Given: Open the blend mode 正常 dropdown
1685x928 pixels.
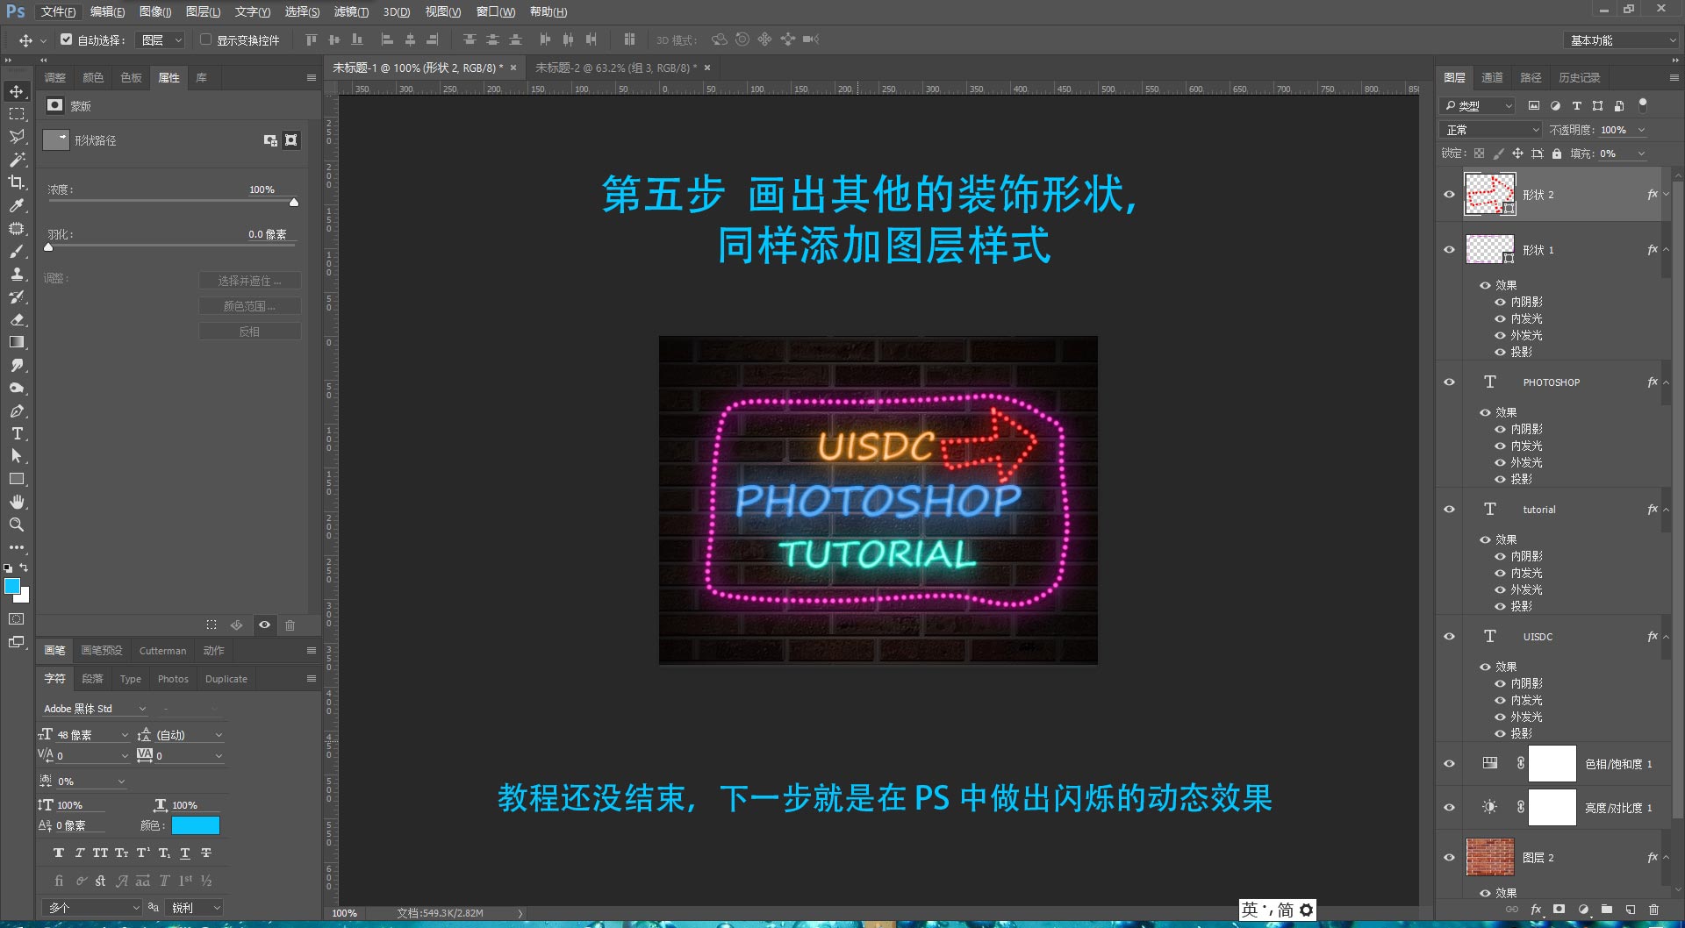Looking at the screenshot, I should click(x=1492, y=130).
